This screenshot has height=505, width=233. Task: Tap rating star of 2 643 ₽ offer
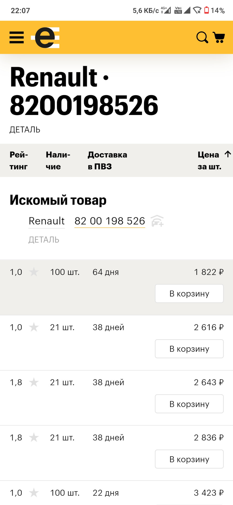tap(34, 382)
